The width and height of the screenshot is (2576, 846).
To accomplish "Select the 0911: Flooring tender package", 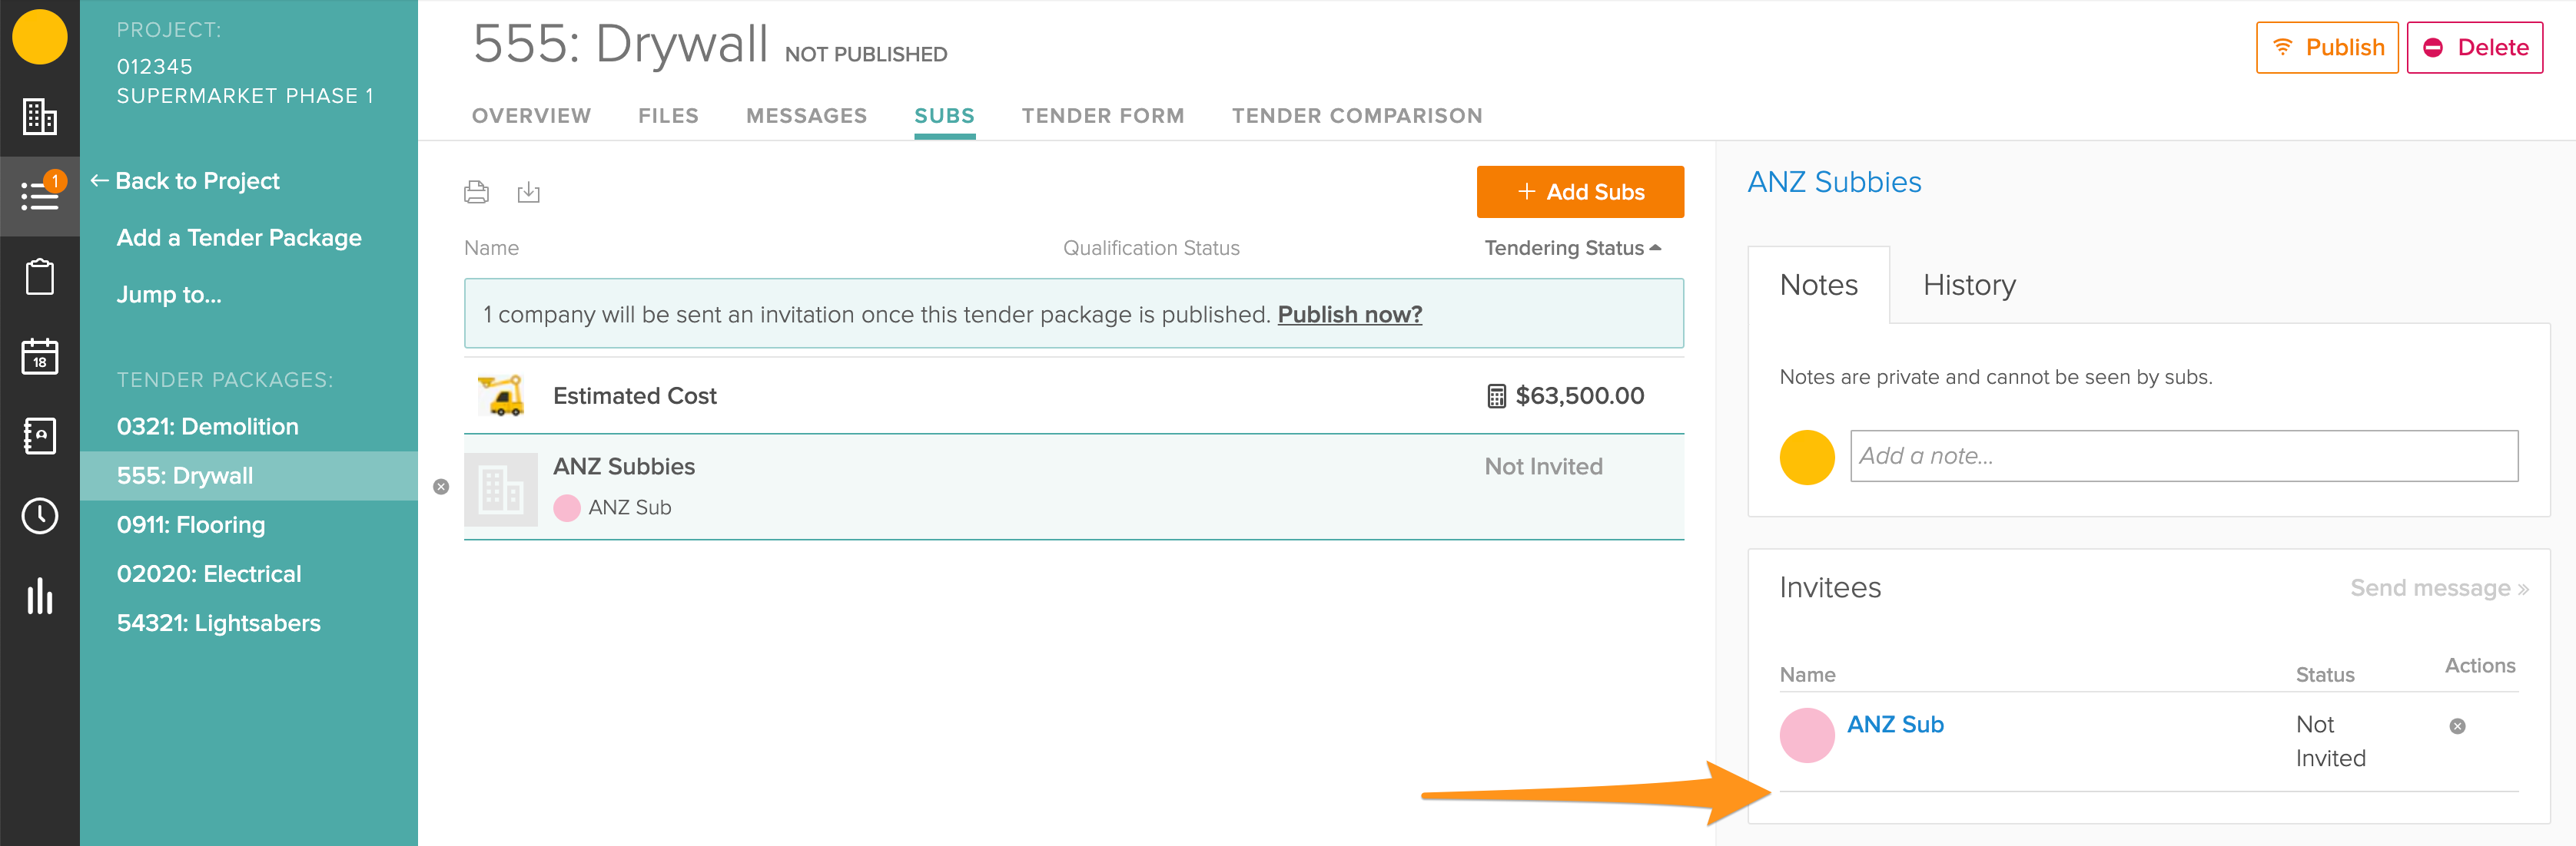I will coord(191,525).
